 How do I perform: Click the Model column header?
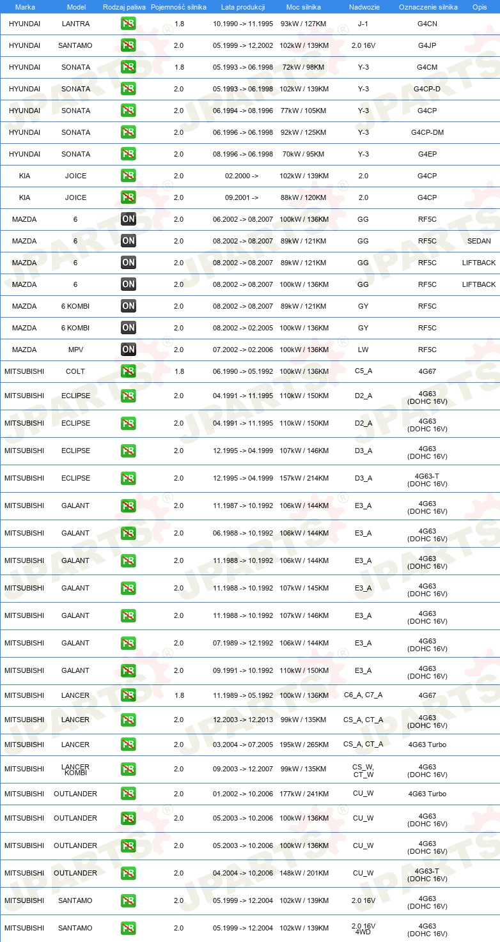point(76,7)
